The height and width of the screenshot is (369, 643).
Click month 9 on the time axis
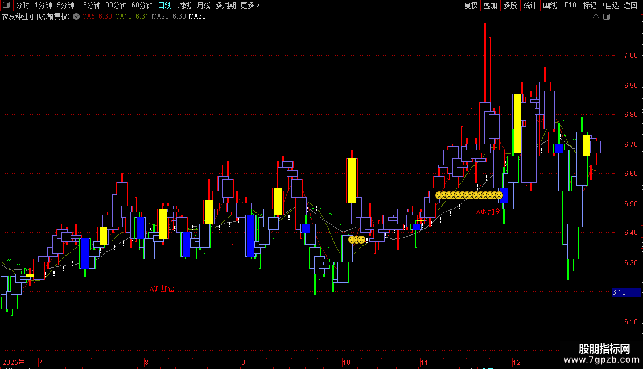(x=243, y=362)
